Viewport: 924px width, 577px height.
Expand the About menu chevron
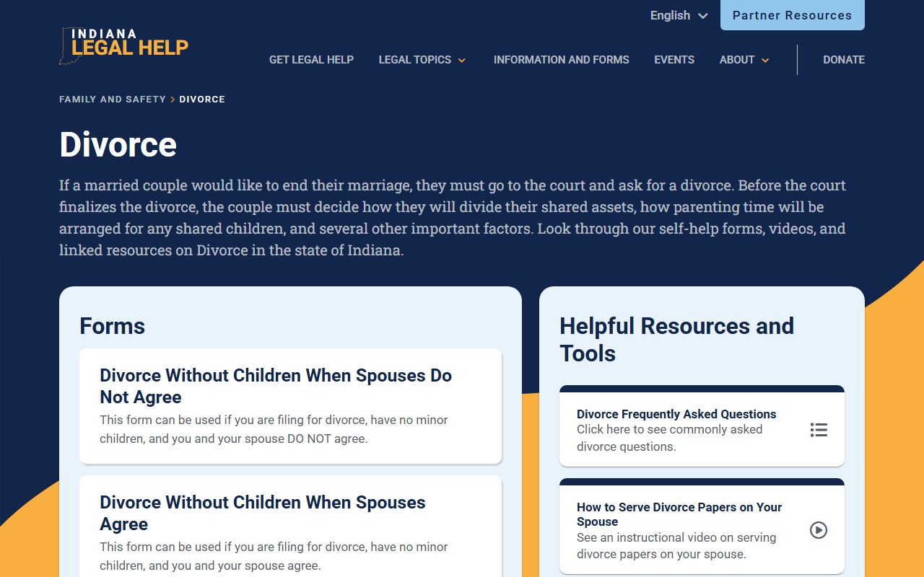[x=765, y=61]
